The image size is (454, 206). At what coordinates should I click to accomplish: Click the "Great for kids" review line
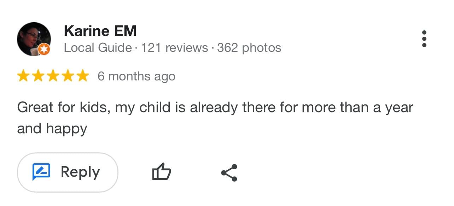[215, 108]
